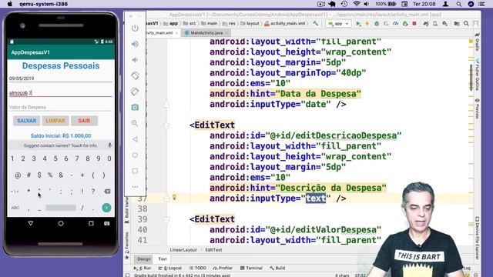Image resolution: width=493 pixels, height=277 pixels.
Task: Open the Gradle side panel
Action: (477, 42)
